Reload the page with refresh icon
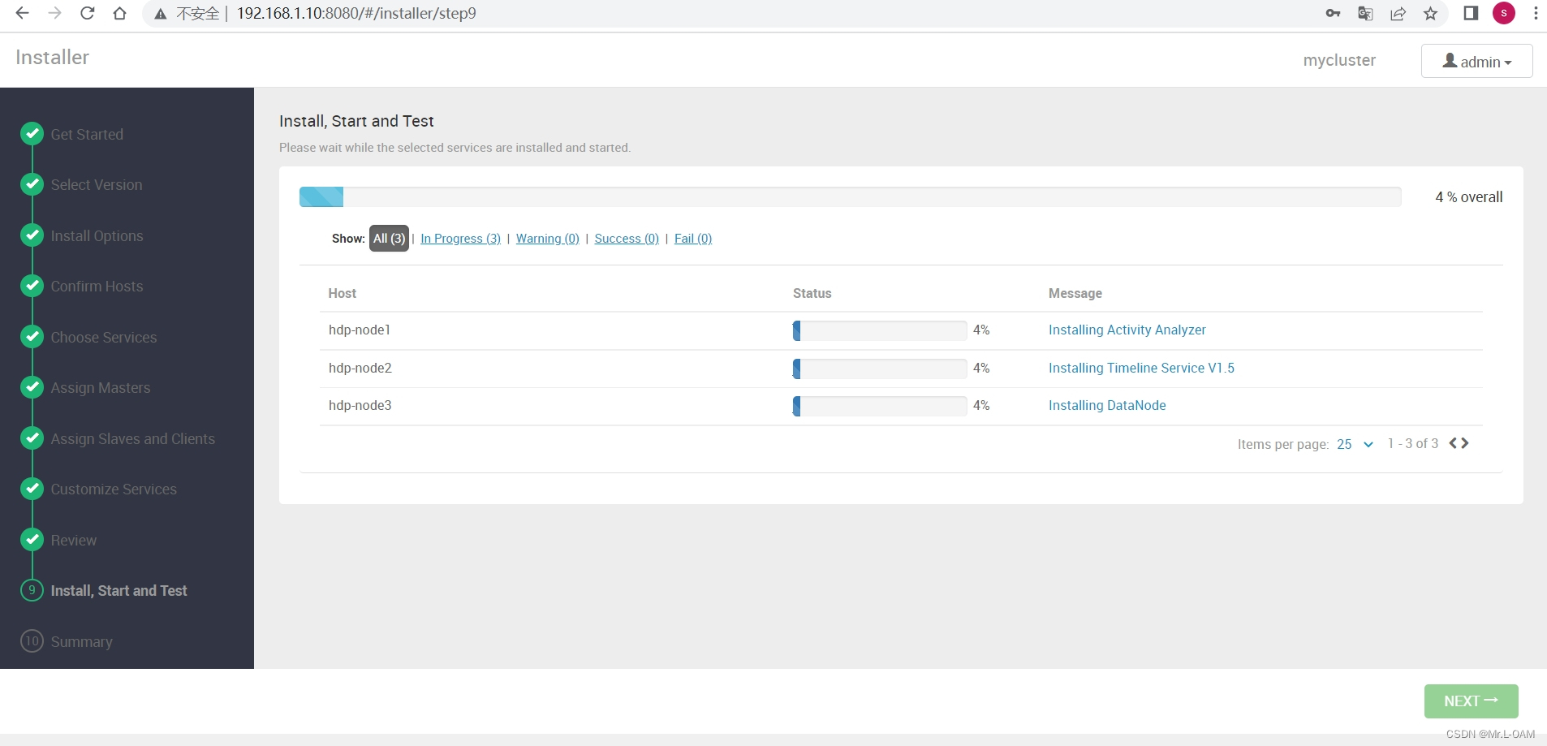The width and height of the screenshot is (1547, 746). [88, 13]
